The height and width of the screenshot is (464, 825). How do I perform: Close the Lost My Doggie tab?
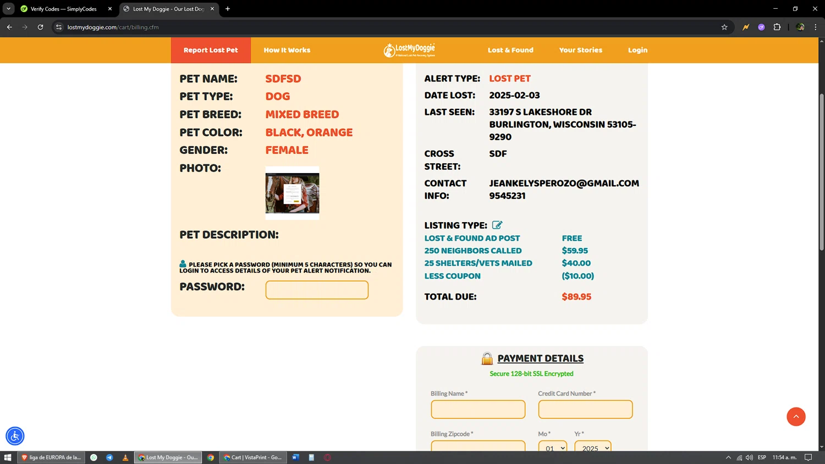click(x=212, y=9)
